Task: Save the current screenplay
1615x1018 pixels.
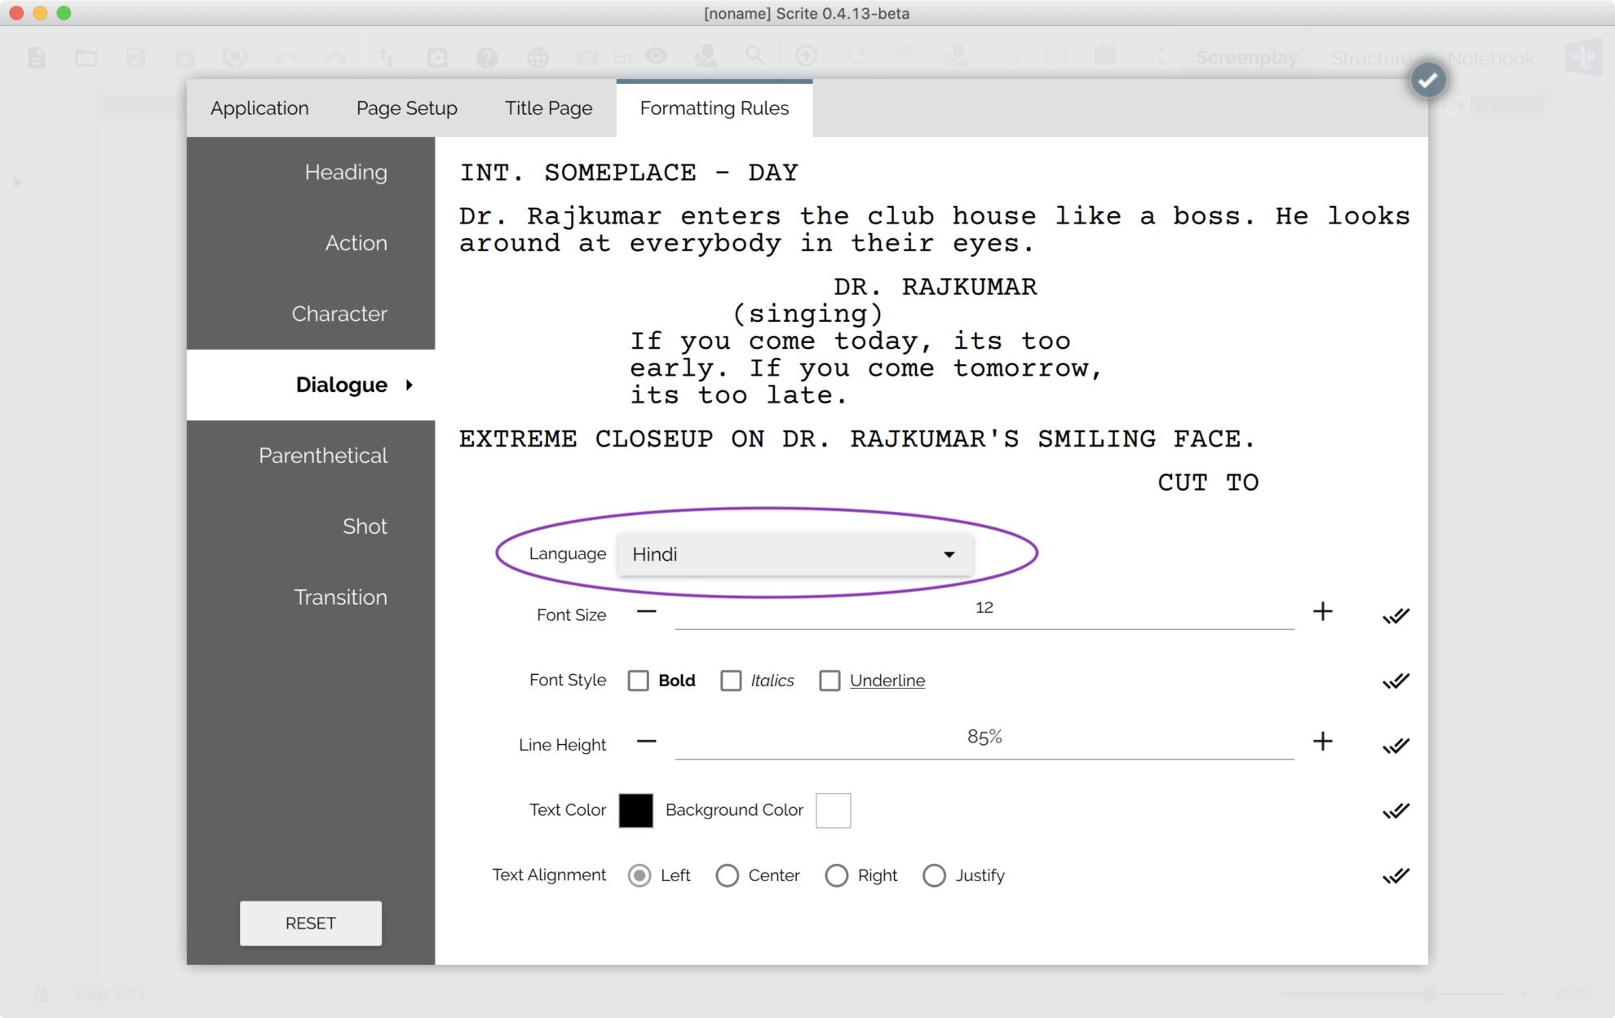Action: pos(136,57)
